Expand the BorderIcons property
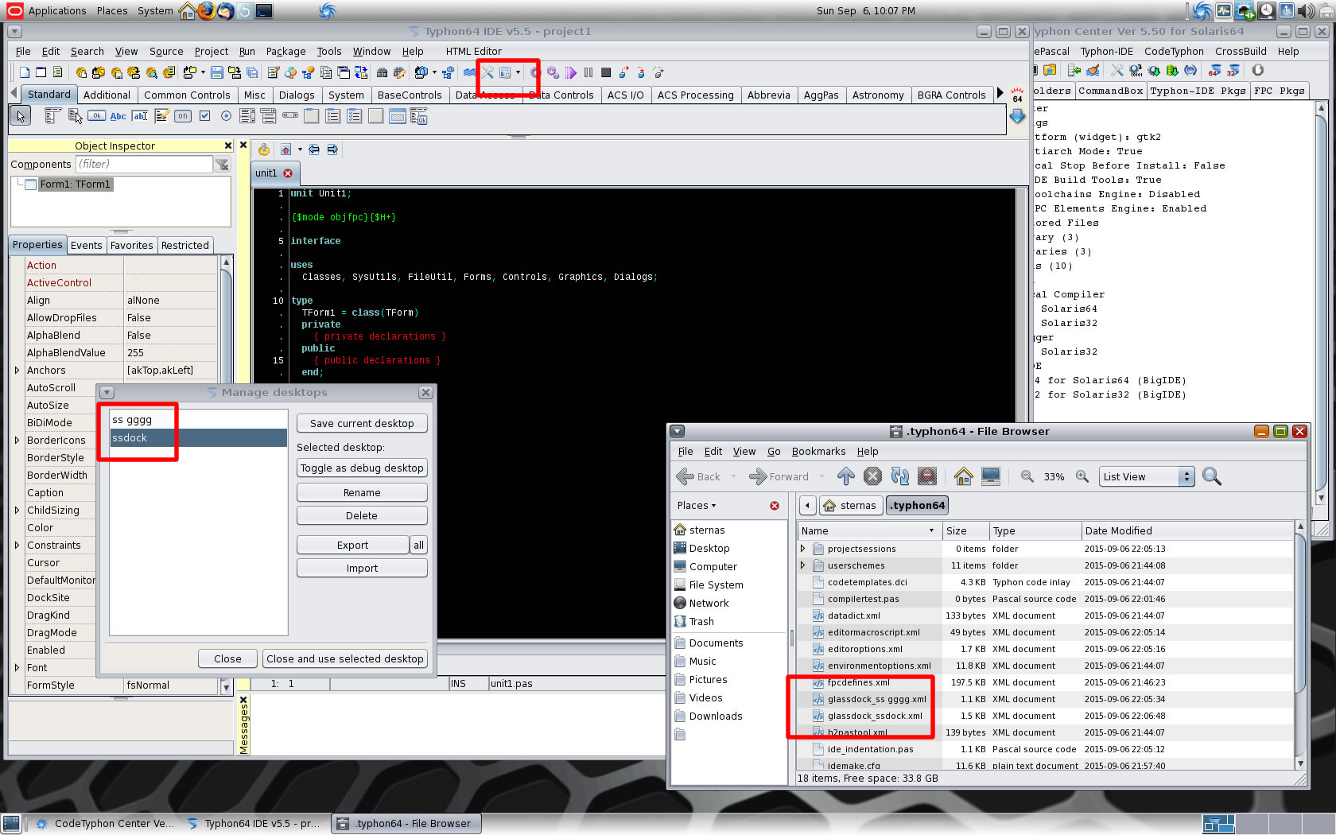The image size is (1336, 835). pos(17,440)
